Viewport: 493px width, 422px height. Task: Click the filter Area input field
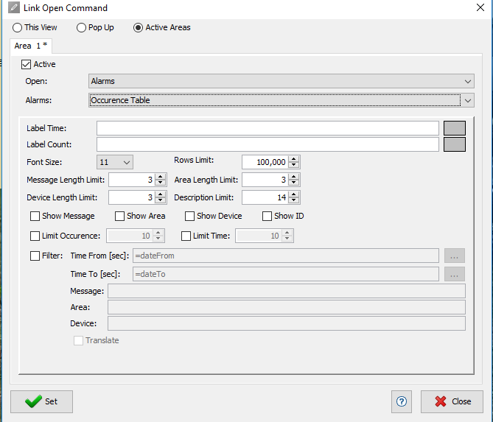coord(287,307)
